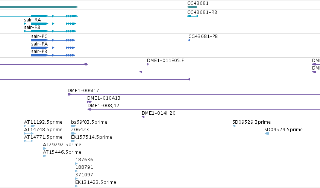Click the EK131423.5prime label

(96, 182)
